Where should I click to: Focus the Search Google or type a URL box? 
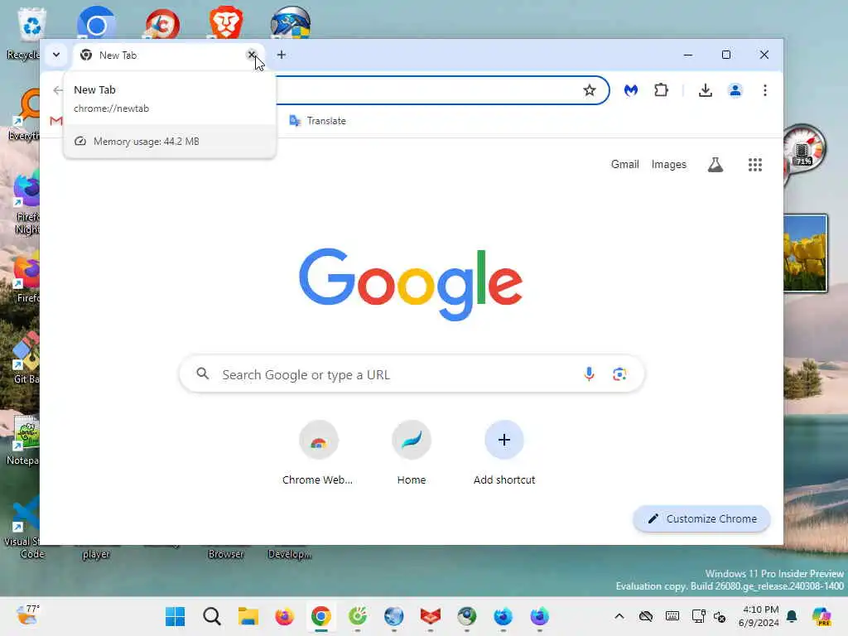412,374
